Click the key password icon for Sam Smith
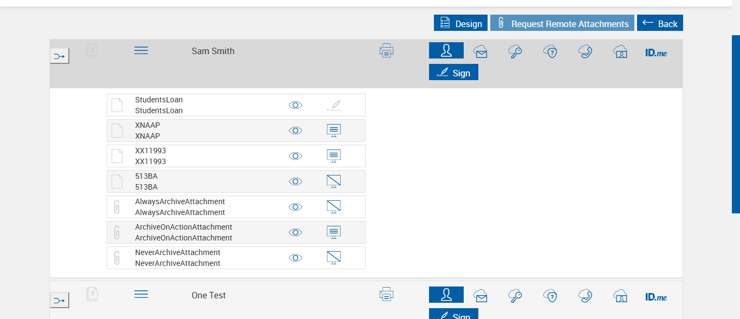This screenshot has width=740, height=319. 515,51
